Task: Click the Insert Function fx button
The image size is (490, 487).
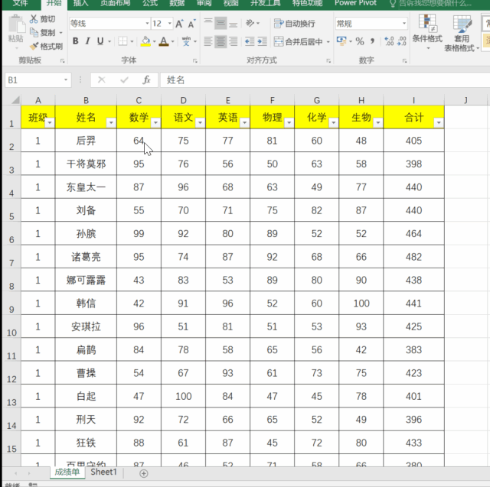Action: [x=146, y=80]
